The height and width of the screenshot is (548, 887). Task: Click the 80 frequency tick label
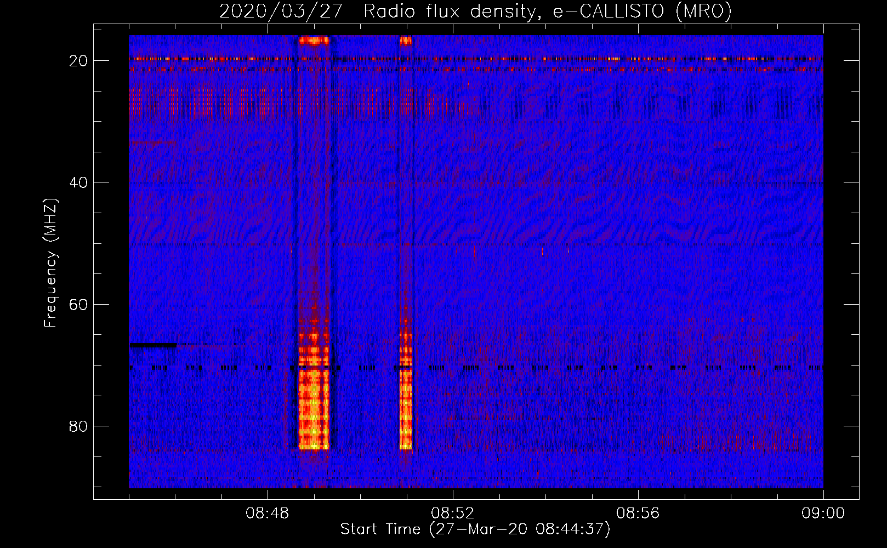[x=79, y=426]
